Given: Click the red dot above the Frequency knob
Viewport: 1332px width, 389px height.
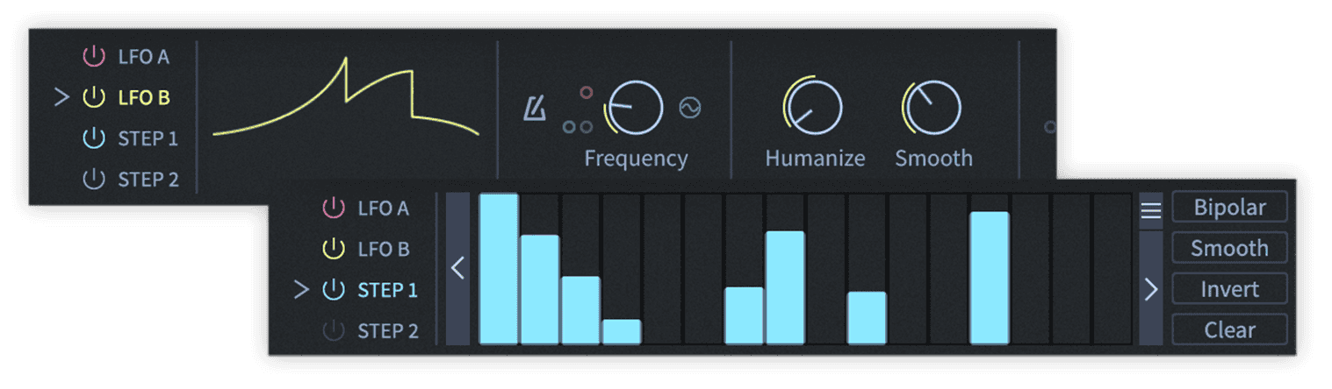Looking at the screenshot, I should tap(587, 93).
